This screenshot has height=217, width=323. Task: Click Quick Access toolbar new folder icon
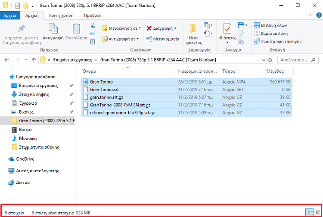coord(25,6)
